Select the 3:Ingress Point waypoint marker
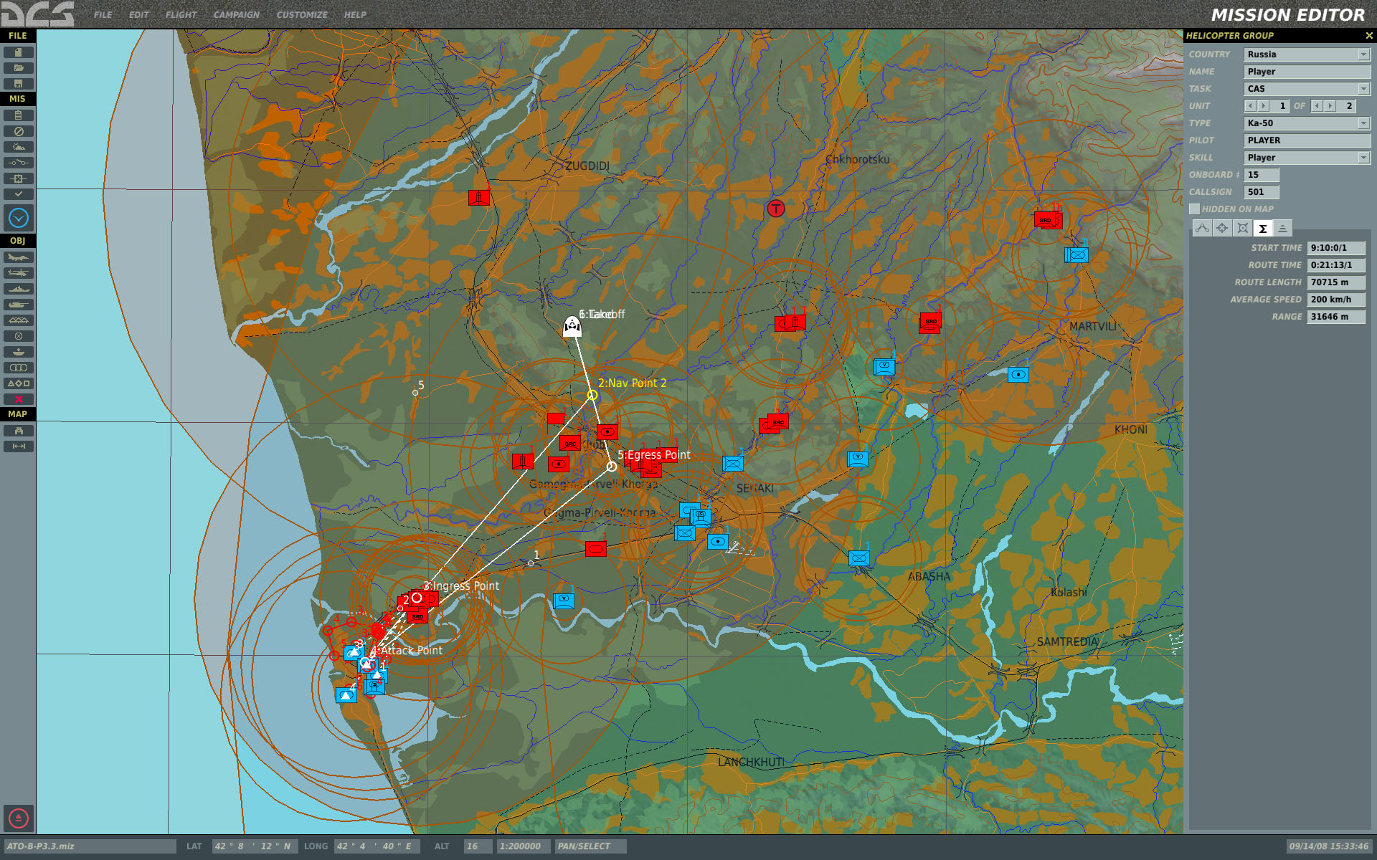The image size is (1377, 860). tap(417, 598)
